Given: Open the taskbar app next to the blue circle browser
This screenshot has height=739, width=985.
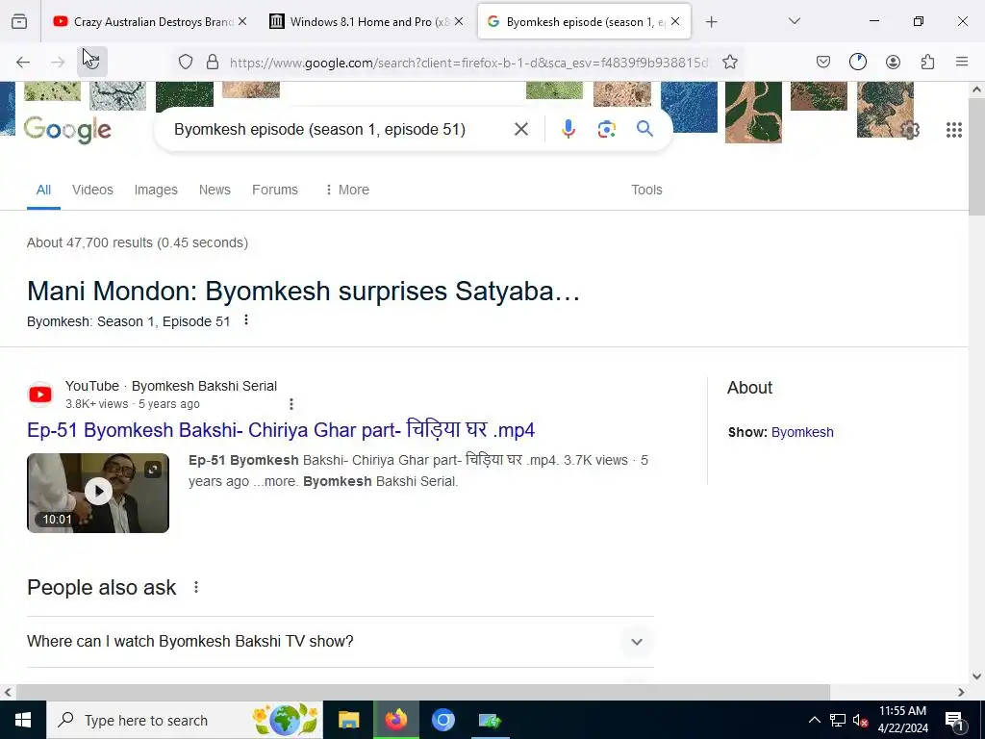Looking at the screenshot, I should pos(490,720).
